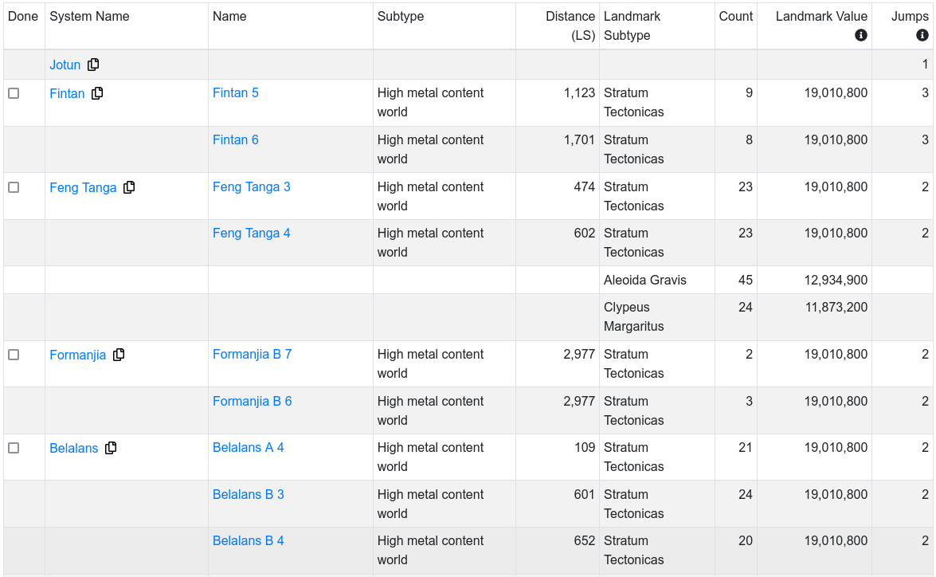Screen dimensions: 936x577
Task: Open the Jotun system link
Action: click(x=65, y=65)
